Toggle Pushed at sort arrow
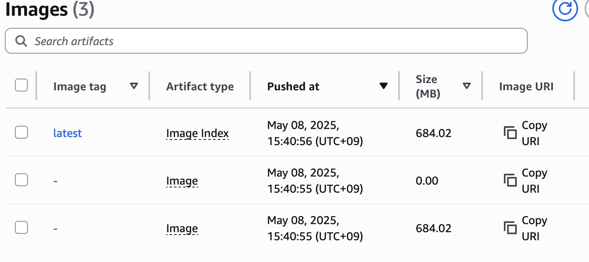This screenshot has width=589, height=262. pos(384,86)
